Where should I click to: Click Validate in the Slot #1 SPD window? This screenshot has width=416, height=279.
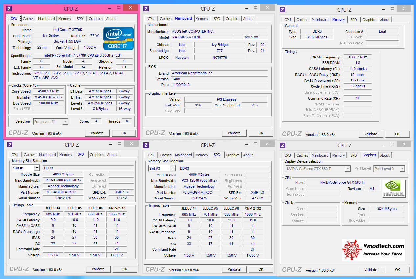click(x=98, y=269)
